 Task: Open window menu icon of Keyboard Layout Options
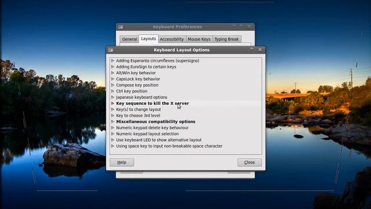click(x=111, y=51)
